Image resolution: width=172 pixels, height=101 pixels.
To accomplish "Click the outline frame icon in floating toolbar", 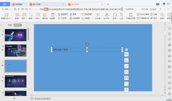I will tap(126, 78).
